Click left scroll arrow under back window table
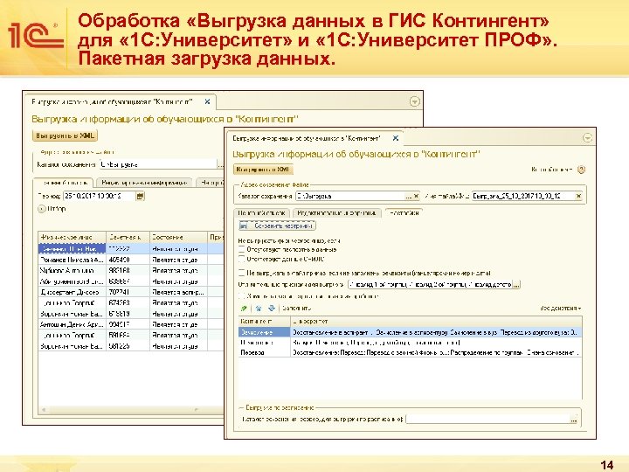 click(x=44, y=410)
